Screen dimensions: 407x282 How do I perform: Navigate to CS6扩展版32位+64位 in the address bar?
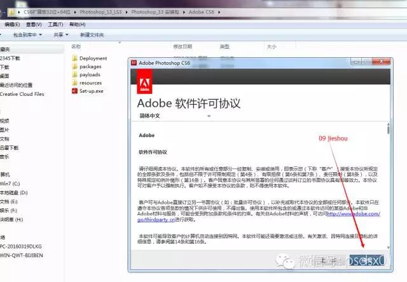click(46, 12)
